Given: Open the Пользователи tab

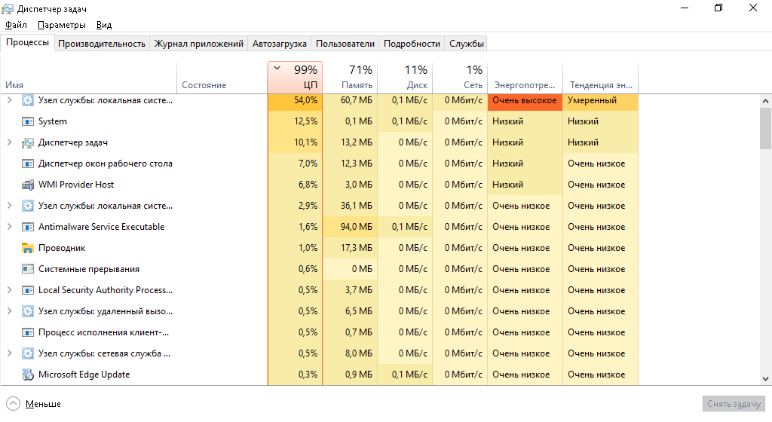Looking at the screenshot, I should (x=345, y=44).
